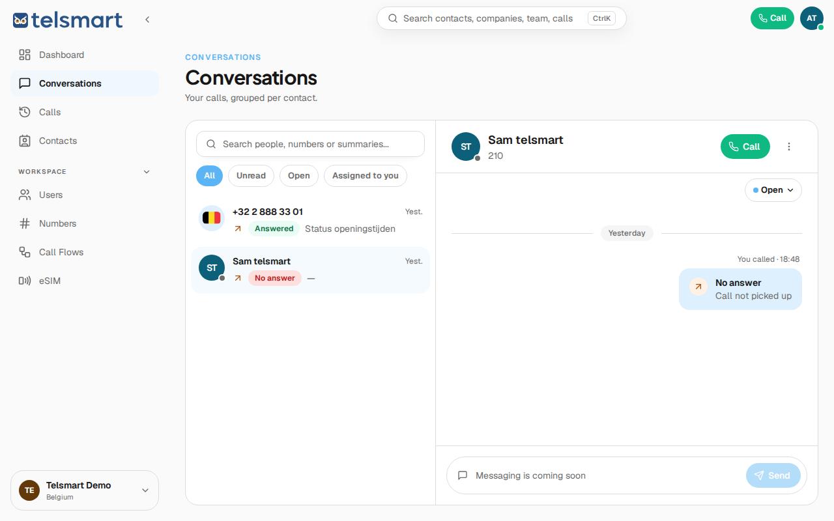Navigate to Contacts

tap(85, 141)
